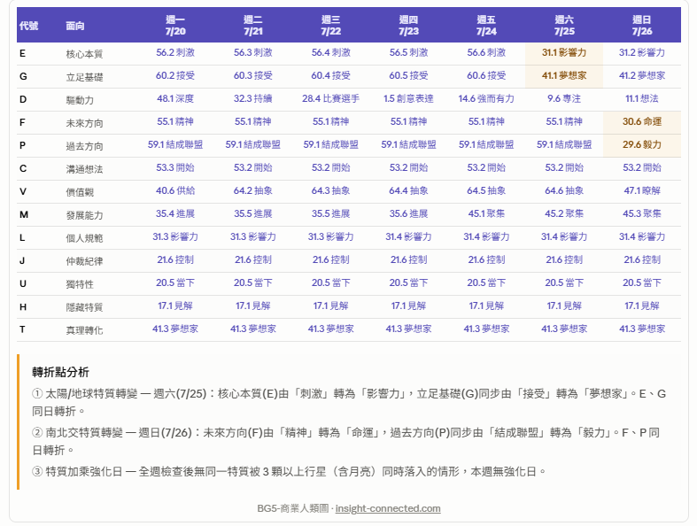Click the 個人規範 row label
The width and height of the screenshot is (697, 526).
tap(84, 238)
